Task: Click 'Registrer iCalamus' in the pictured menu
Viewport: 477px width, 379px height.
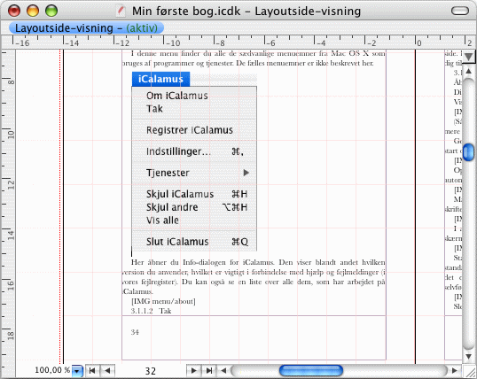Action: [190, 130]
